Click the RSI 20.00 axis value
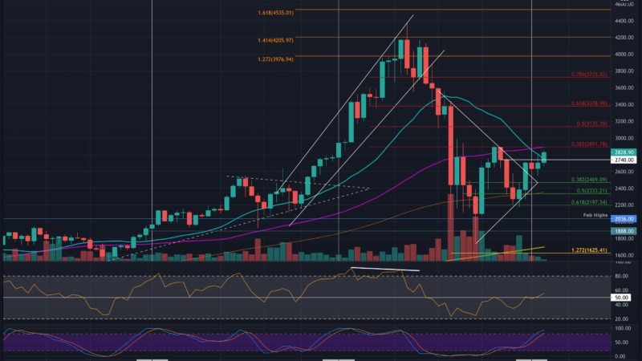The height and width of the screenshot is (361, 642). point(621,319)
